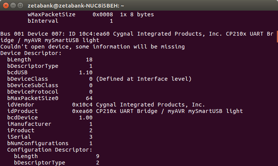The width and height of the screenshot is (278, 166).
Task: Click the idVendor label
Action: [x=21, y=105]
